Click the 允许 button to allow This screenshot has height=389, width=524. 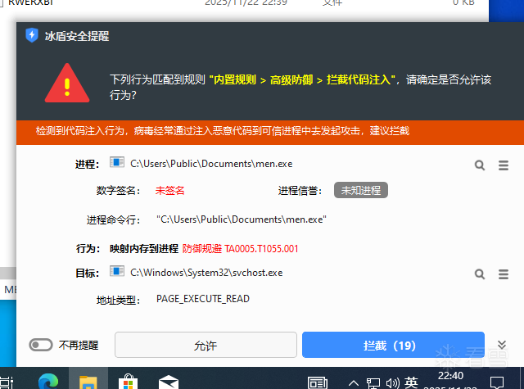[x=206, y=346]
